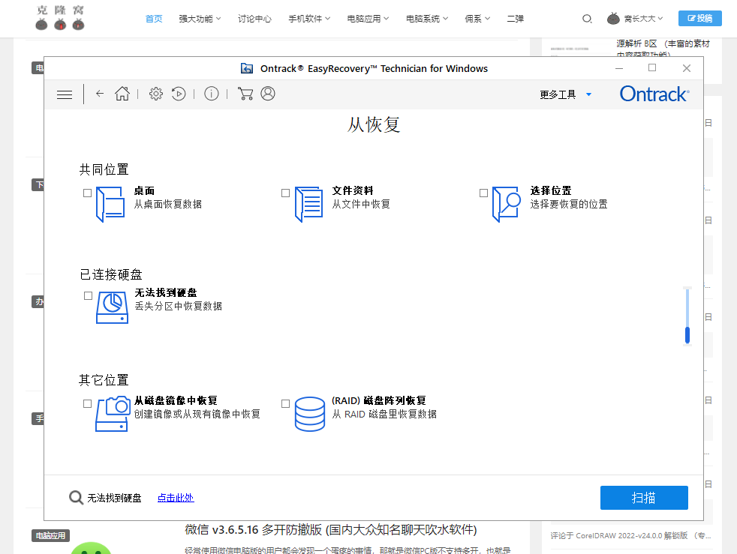Viewport: 737px width, 554px height.
Task: Expand the 手机软件 nav dropdown
Action: point(309,19)
